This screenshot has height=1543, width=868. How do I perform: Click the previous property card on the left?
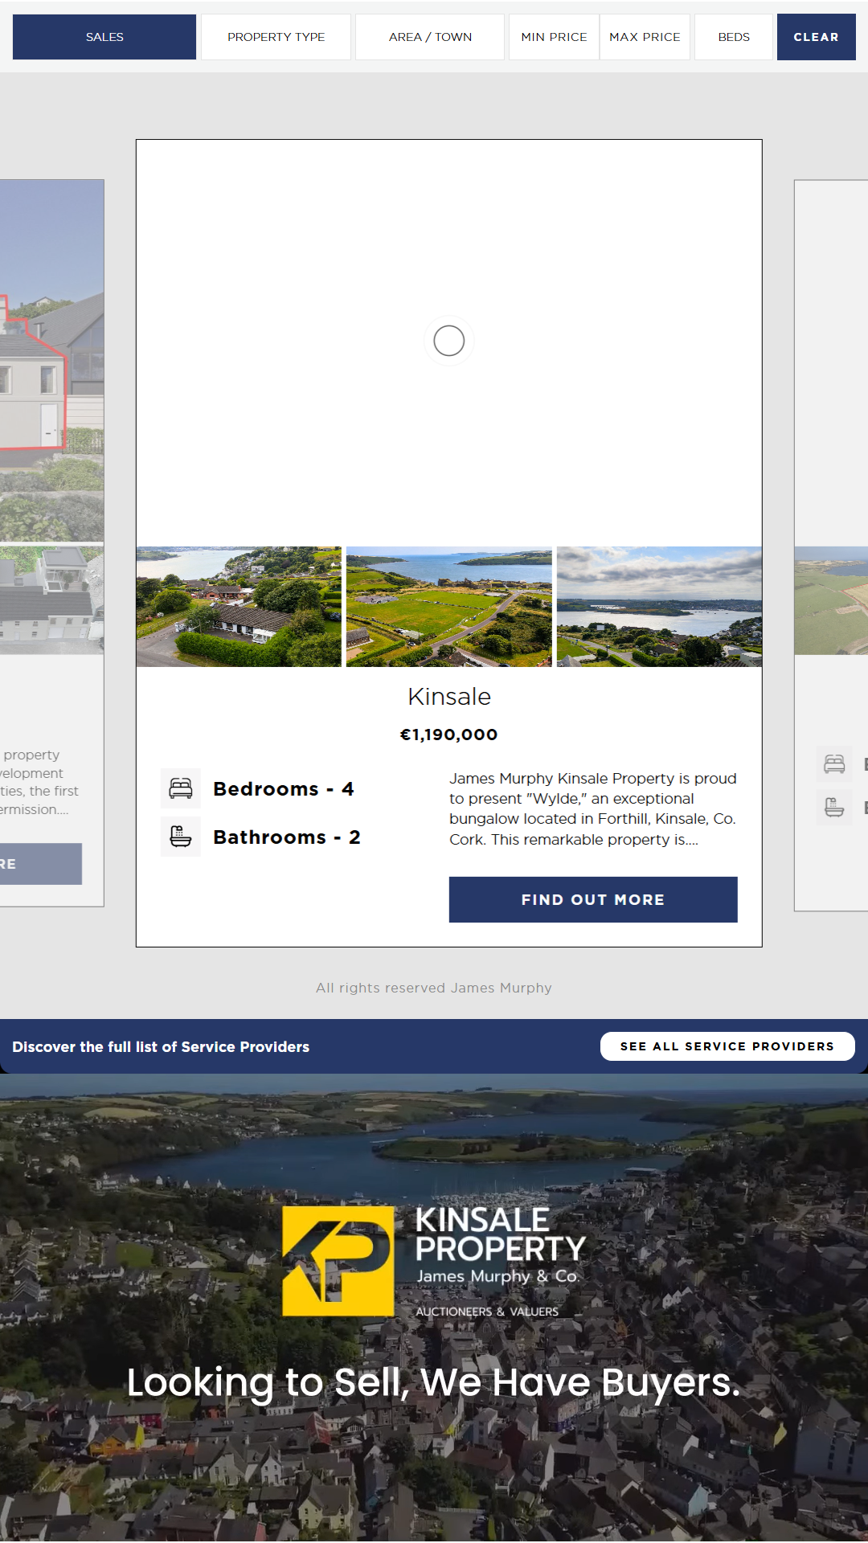point(51,543)
